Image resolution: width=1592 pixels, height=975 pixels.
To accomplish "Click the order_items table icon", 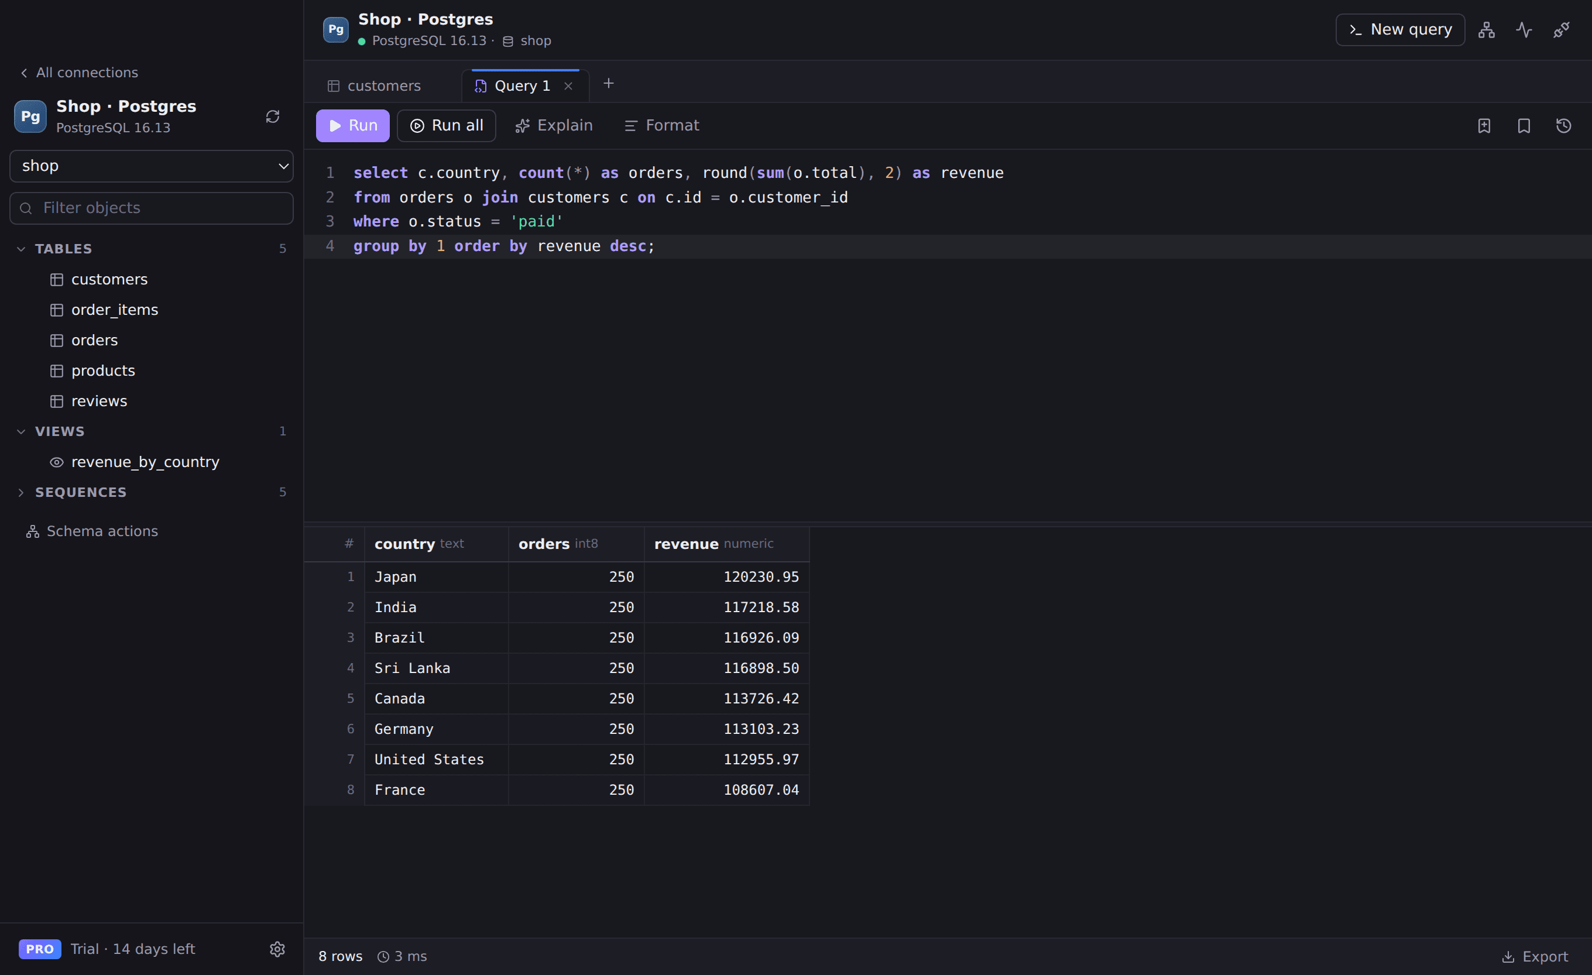I will point(57,310).
